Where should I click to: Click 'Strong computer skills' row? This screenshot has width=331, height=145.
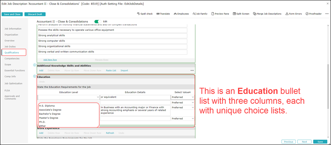pyautogui.click(x=113, y=41)
